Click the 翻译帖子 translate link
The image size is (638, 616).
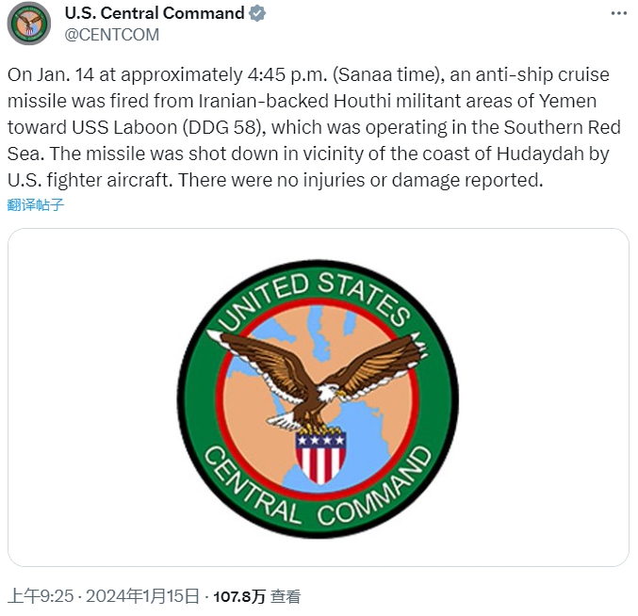click(x=36, y=204)
